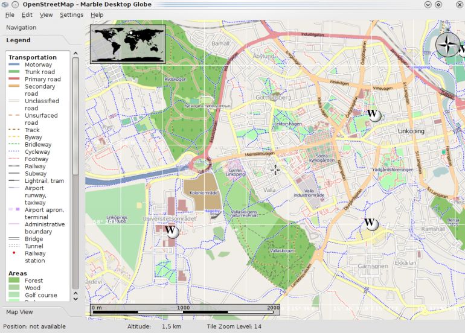Viewport: 465px width, 333px height.
Task: Switch to the Legend tab
Action: click(x=18, y=40)
